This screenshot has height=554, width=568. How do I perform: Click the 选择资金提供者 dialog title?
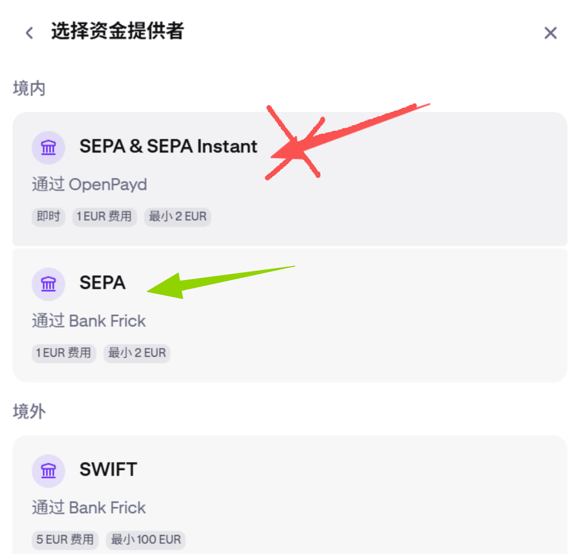tap(117, 31)
